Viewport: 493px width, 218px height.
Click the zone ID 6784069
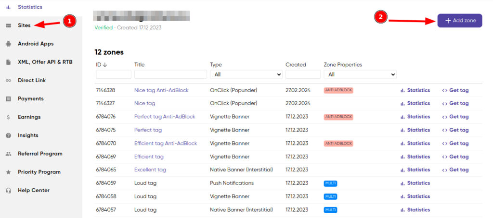[106, 157]
